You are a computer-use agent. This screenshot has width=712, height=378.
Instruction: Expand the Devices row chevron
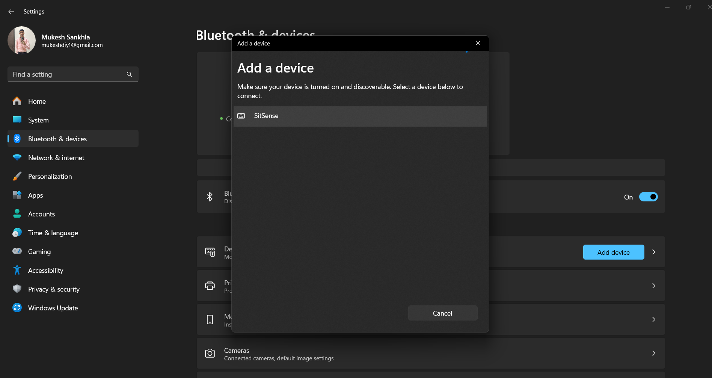click(x=654, y=252)
